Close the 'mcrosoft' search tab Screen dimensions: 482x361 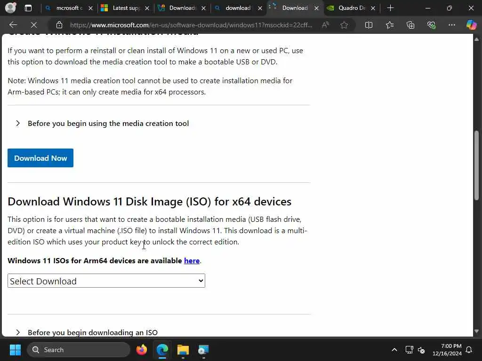click(90, 8)
